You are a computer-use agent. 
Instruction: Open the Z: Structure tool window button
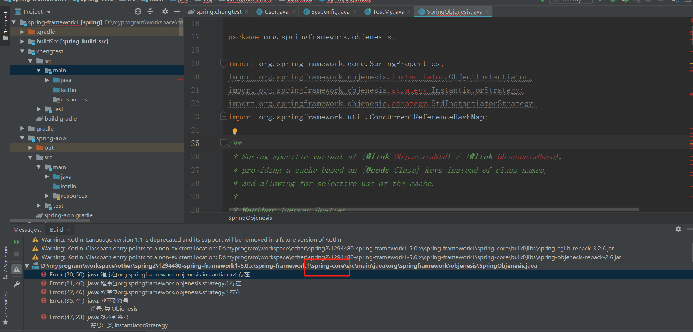coord(5,262)
